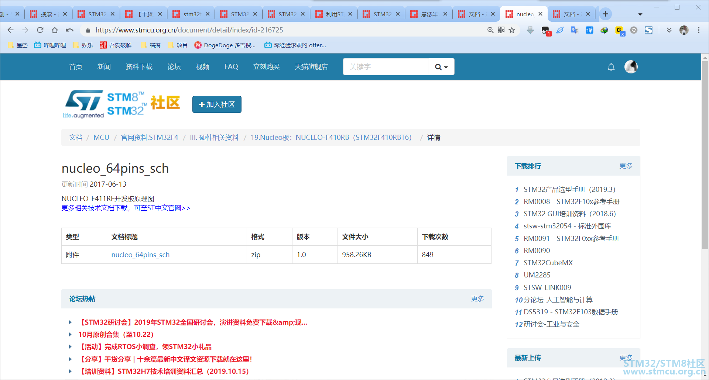Open the QR code icon in address bar

tap(501, 30)
